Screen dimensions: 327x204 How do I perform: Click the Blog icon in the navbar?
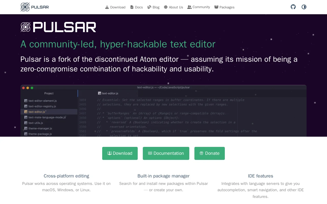click(149, 7)
